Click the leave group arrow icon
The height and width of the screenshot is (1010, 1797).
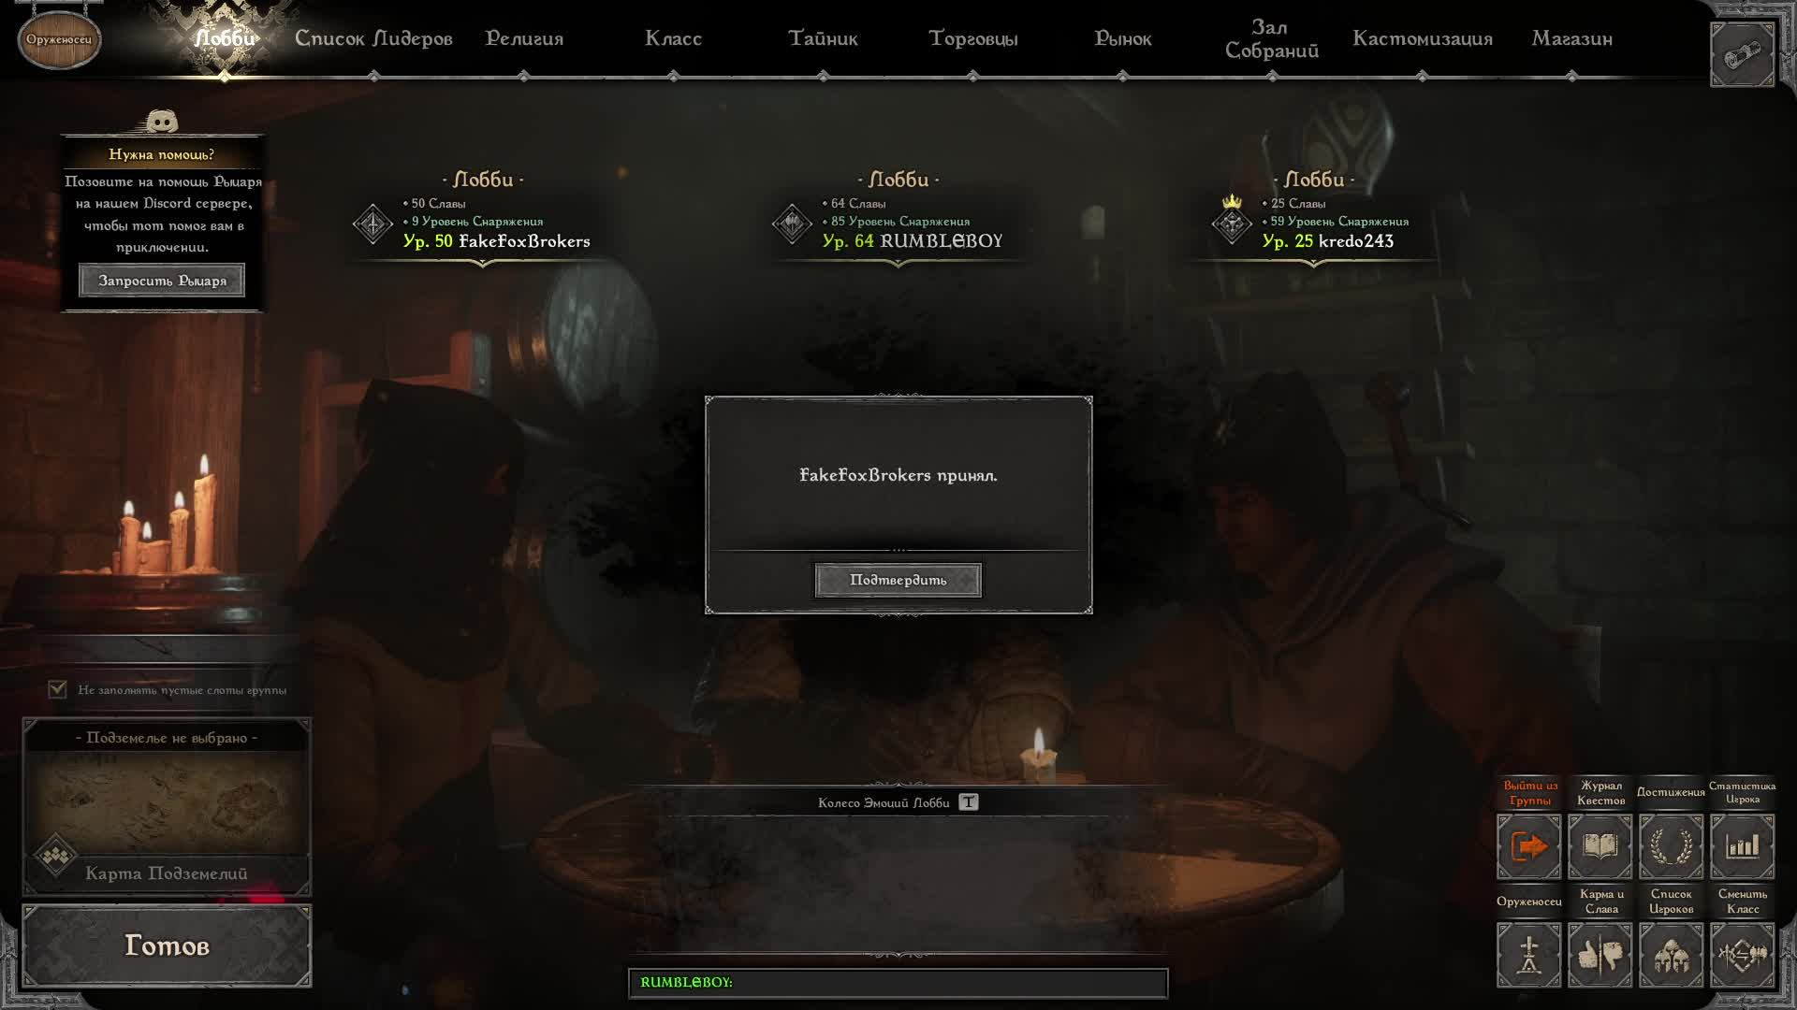(1529, 847)
